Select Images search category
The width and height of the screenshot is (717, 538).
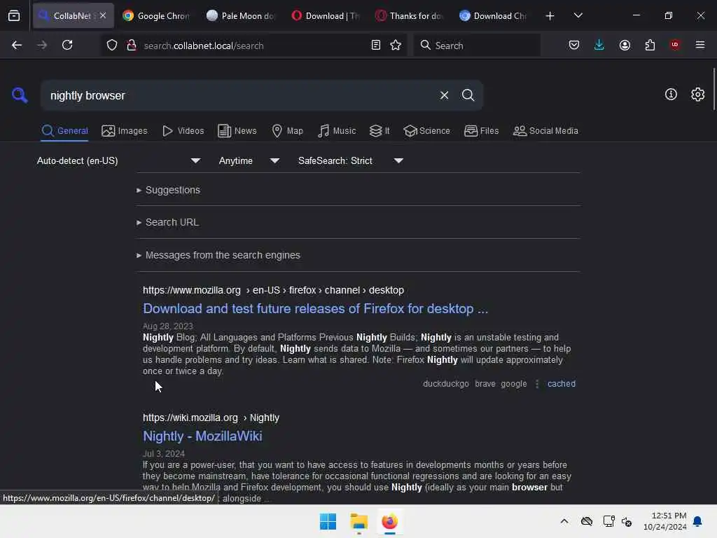pos(125,131)
